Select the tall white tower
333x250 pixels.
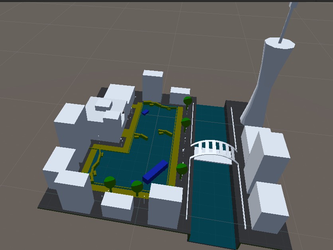pyautogui.click(x=267, y=72)
